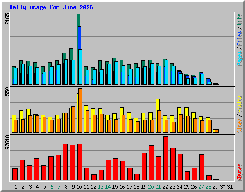Click the red "KBytes" legend label
Screen dimensions: 245x192
tap(239, 172)
